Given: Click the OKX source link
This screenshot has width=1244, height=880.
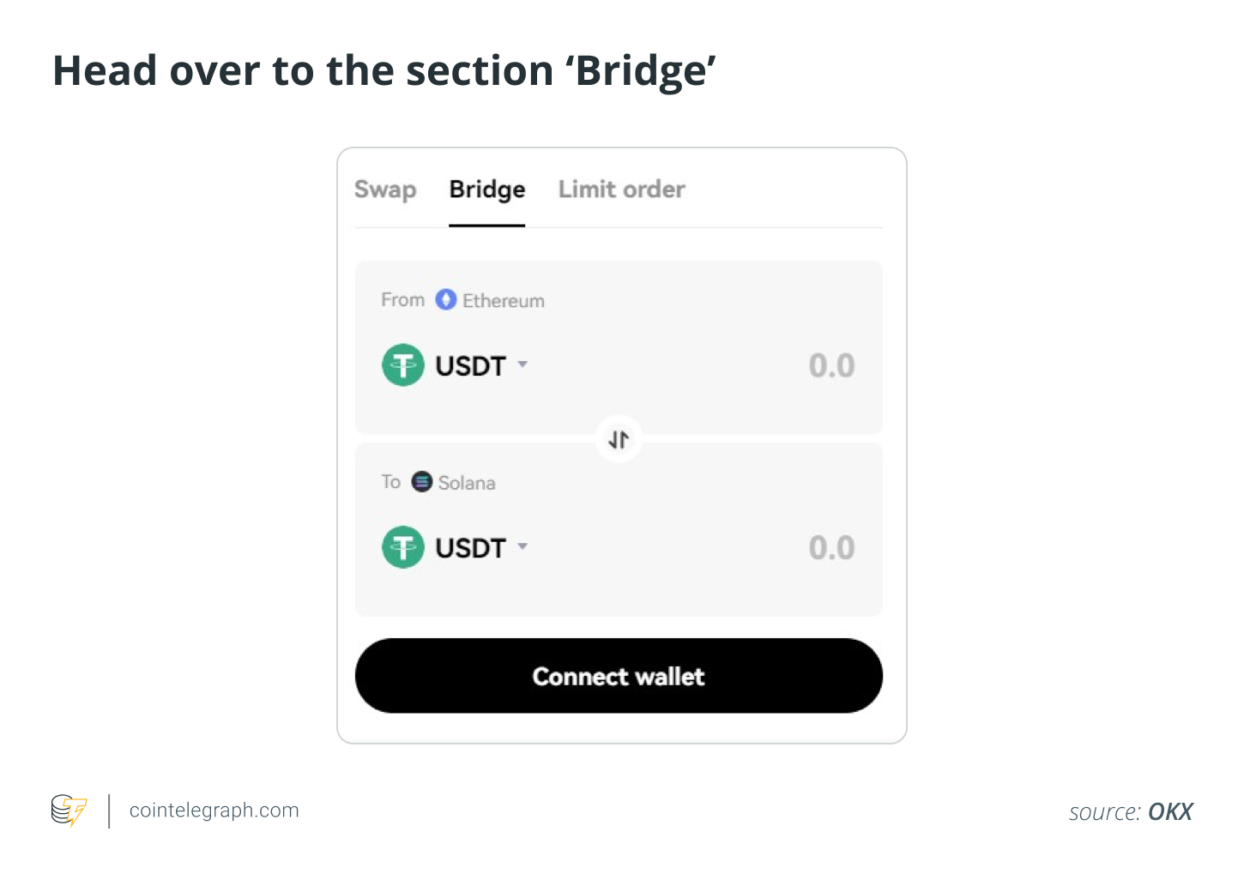Looking at the screenshot, I should point(1169,811).
